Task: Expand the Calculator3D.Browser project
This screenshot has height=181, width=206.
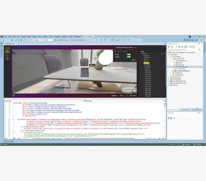Action: pos(172,71)
